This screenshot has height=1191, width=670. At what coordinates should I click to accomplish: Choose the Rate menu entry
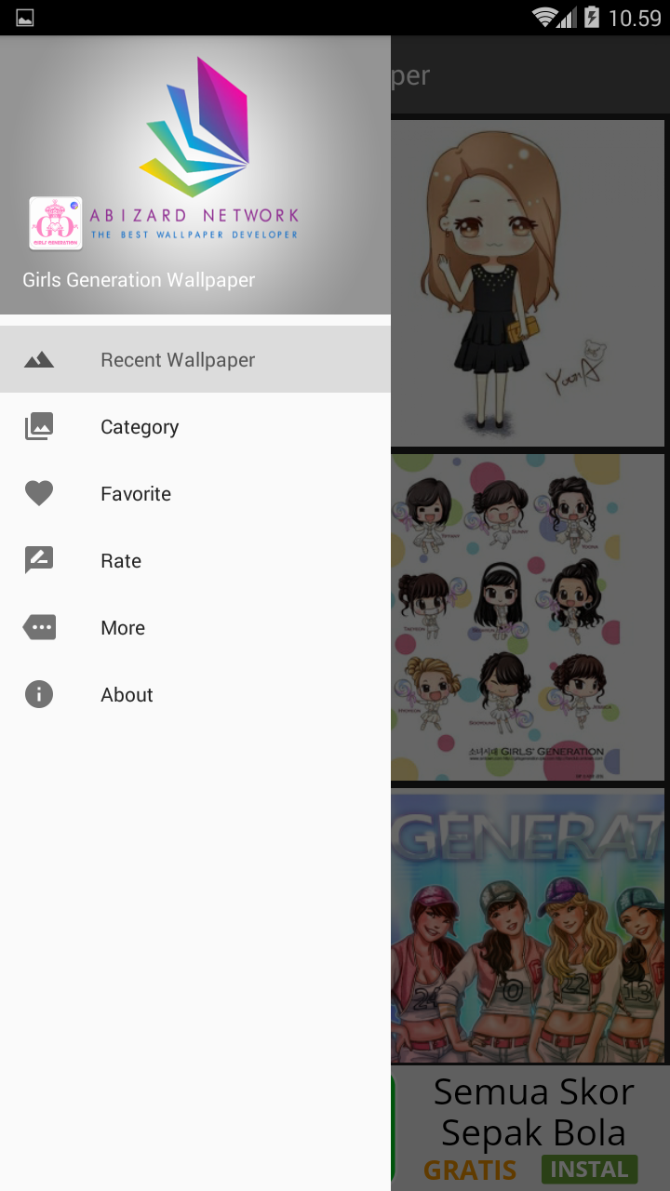pos(195,560)
